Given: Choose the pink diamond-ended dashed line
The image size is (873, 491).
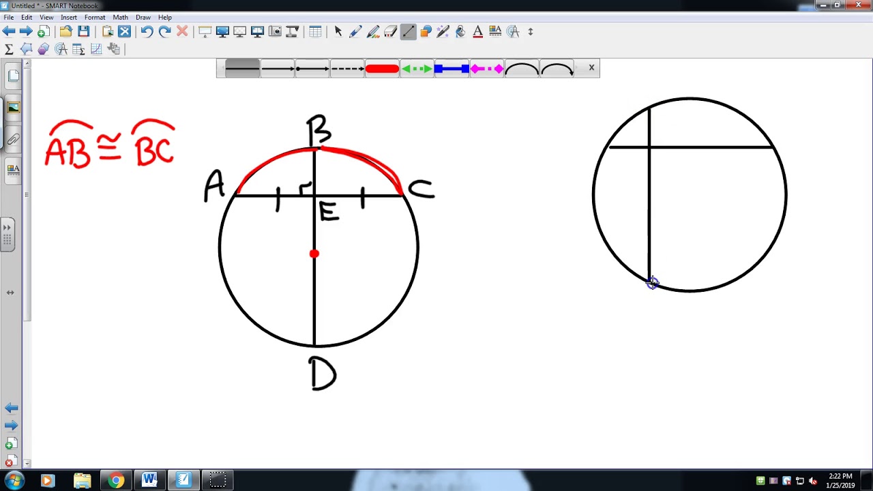Looking at the screenshot, I should [486, 68].
